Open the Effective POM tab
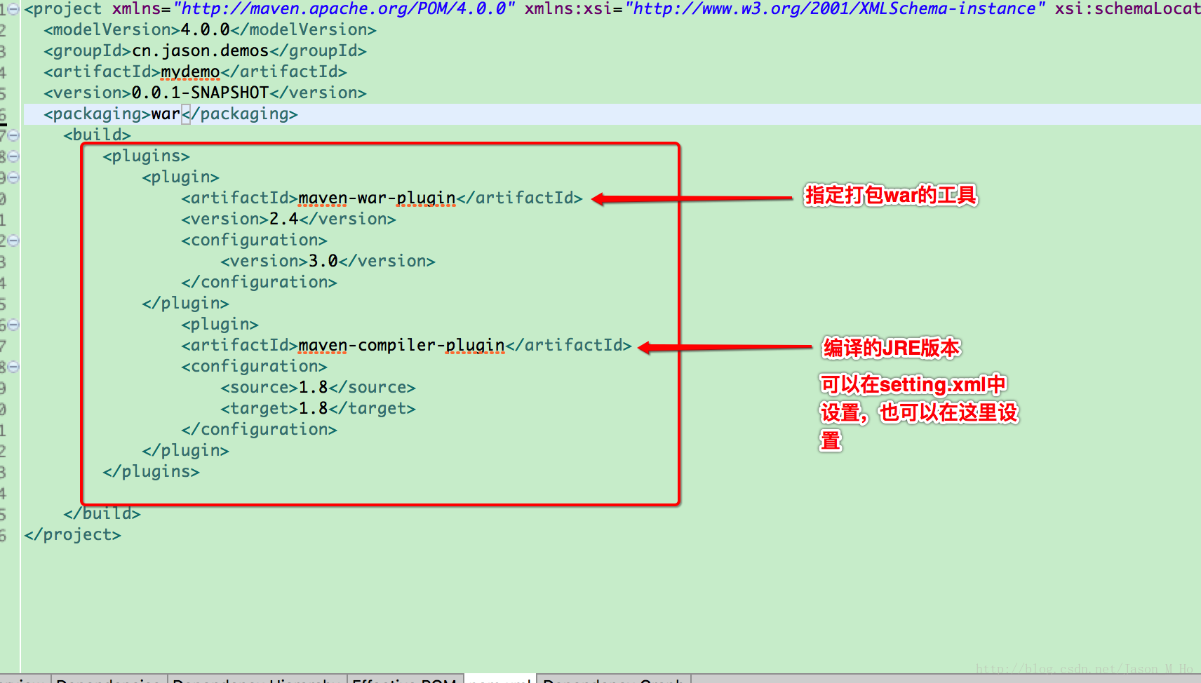This screenshot has height=683, width=1201. [x=405, y=679]
